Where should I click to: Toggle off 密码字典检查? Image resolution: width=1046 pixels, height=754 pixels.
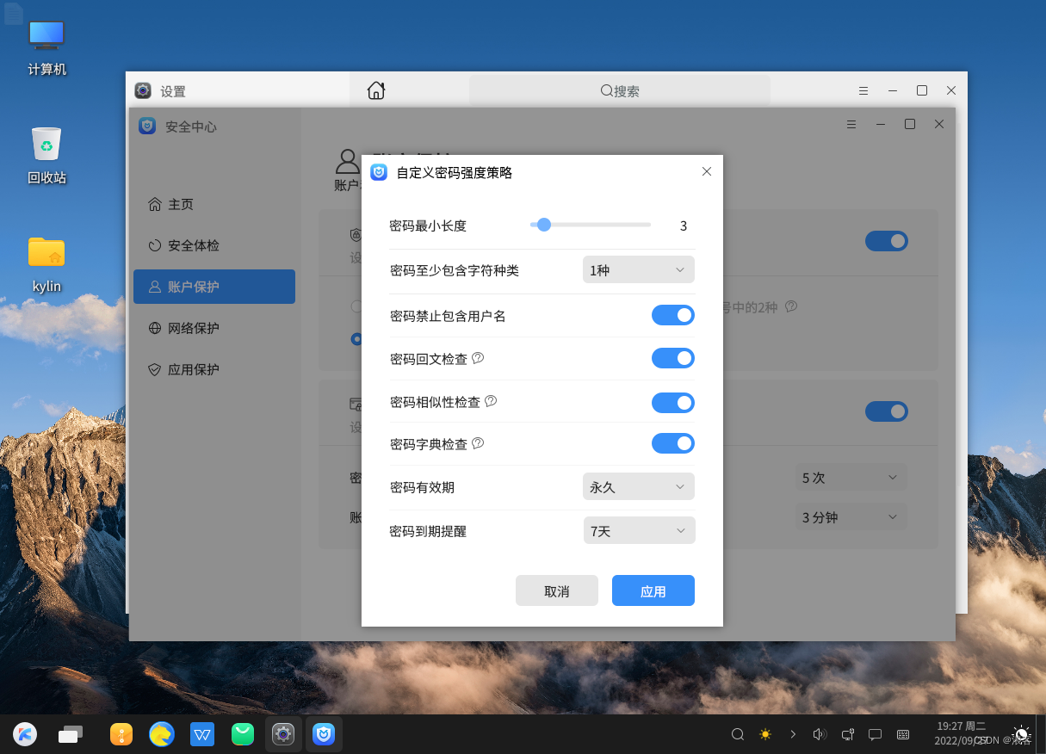(672, 442)
